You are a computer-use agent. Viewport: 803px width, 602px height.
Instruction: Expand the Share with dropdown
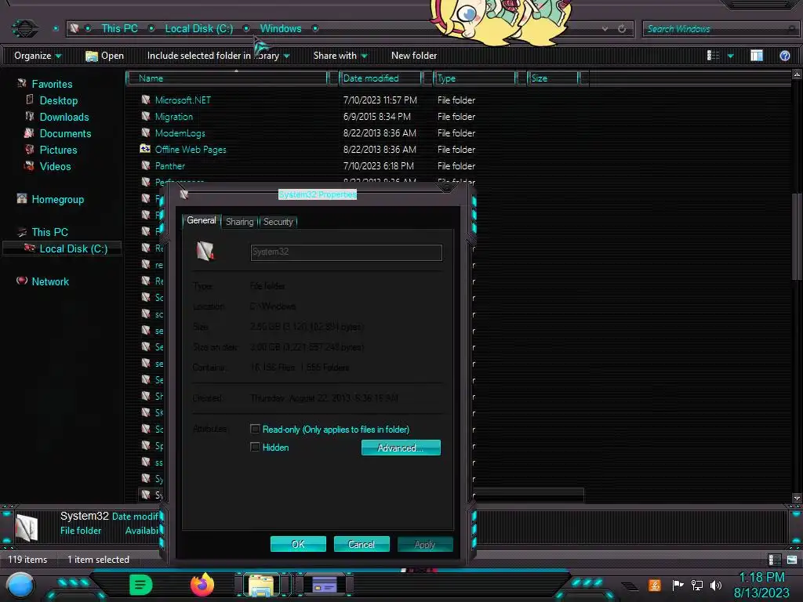[364, 56]
